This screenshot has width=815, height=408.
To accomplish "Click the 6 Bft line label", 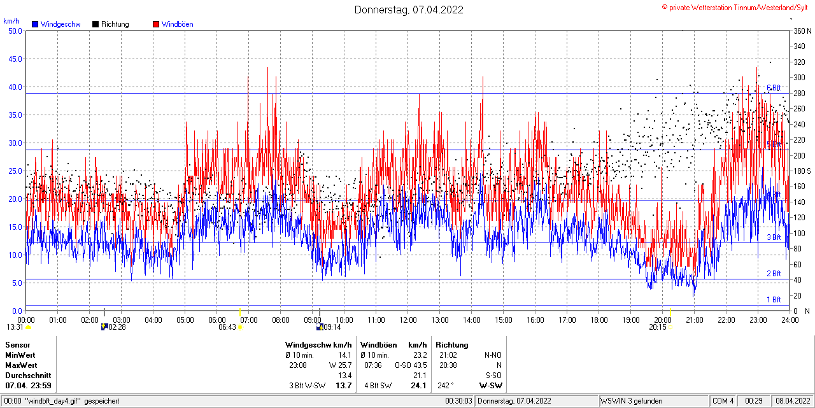I will 774,88.
